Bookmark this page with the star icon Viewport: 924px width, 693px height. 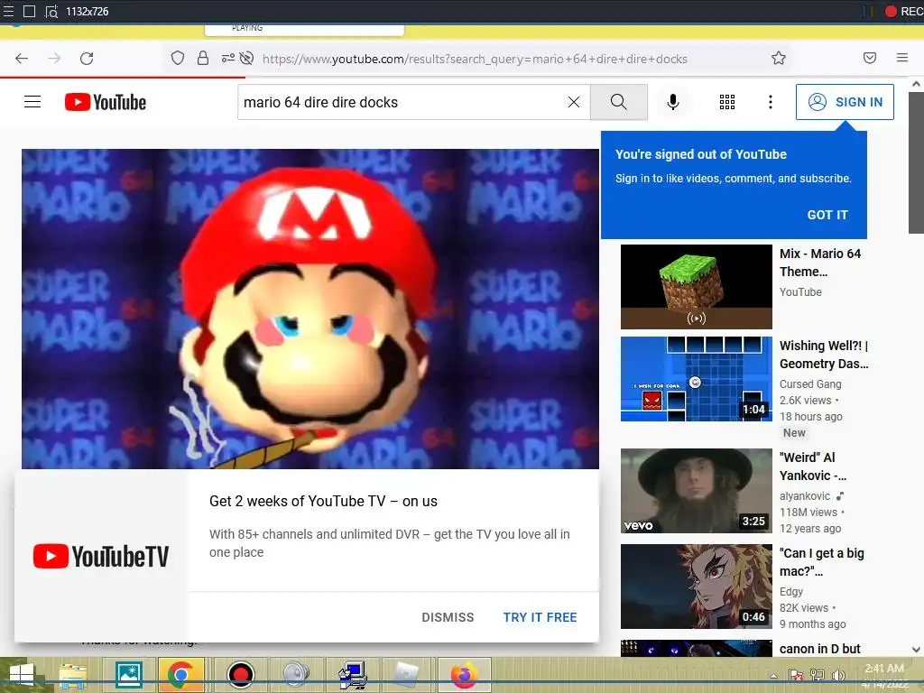point(779,58)
